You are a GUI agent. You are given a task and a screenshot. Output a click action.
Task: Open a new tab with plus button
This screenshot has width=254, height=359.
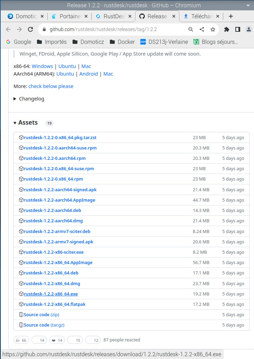[231, 16]
